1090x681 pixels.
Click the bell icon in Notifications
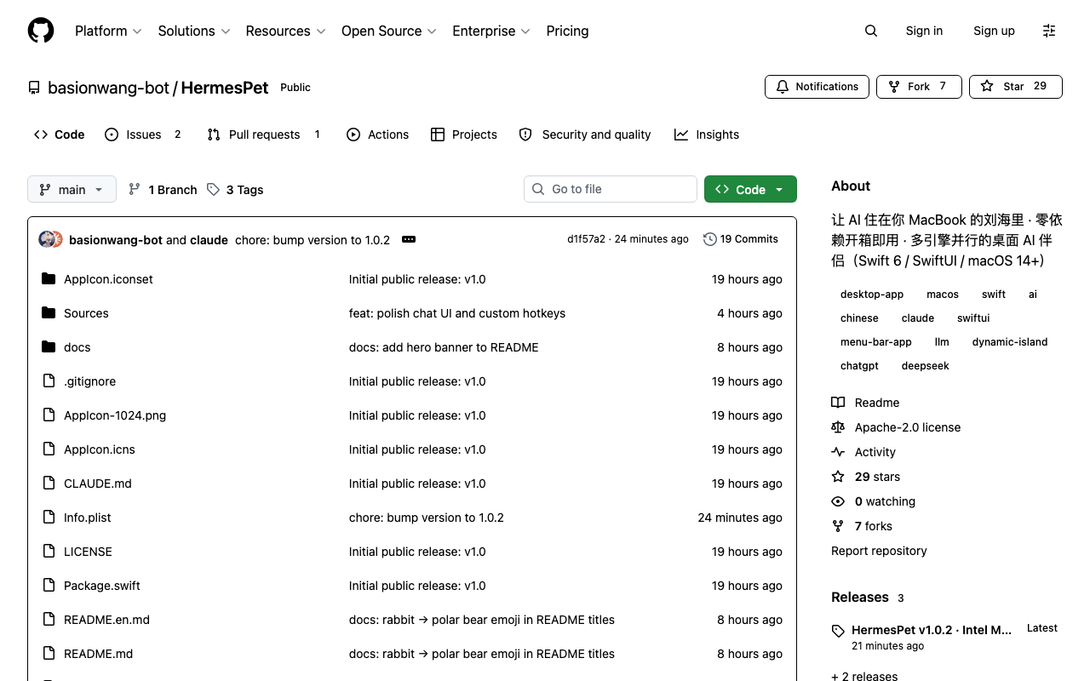[x=783, y=87]
